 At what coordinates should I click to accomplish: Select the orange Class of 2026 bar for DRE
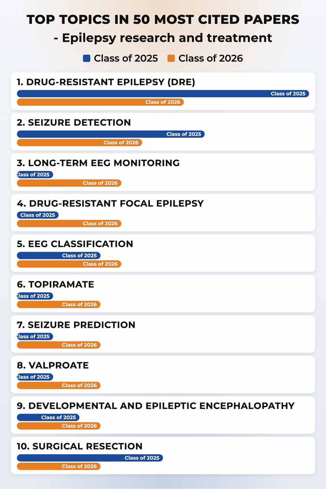[100, 102]
